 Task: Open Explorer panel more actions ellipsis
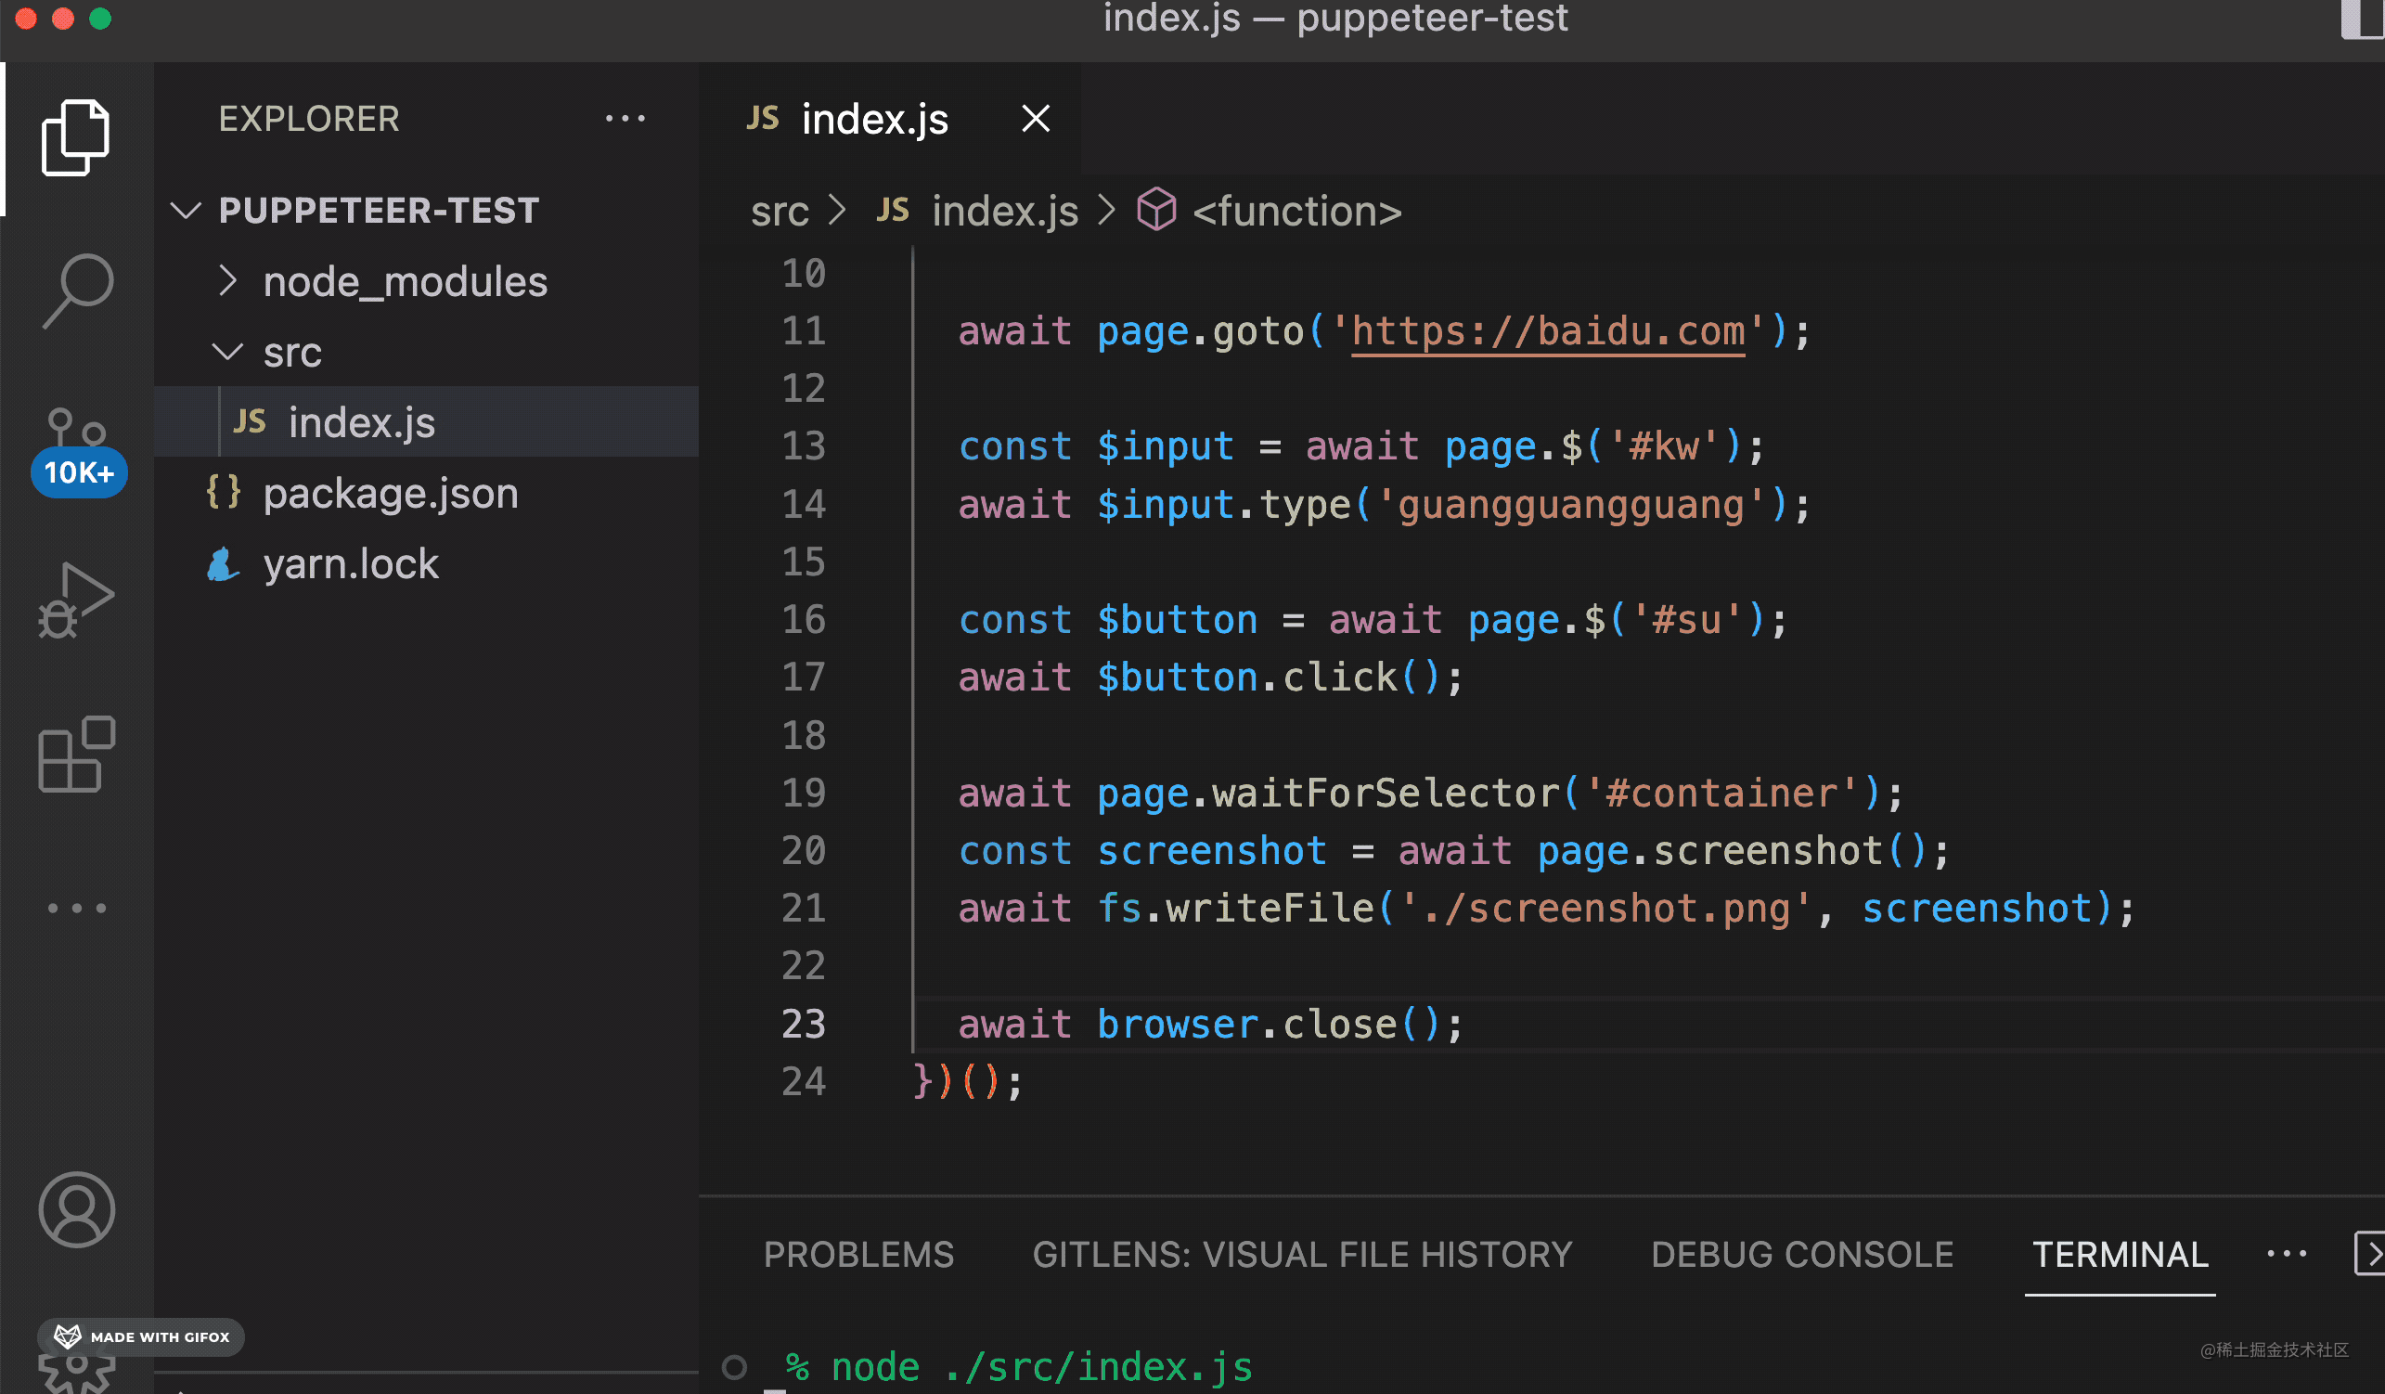pyautogui.click(x=625, y=119)
